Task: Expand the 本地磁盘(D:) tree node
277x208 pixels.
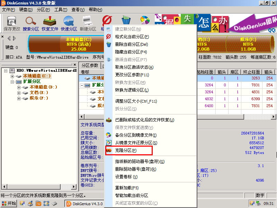Action: 19,87
